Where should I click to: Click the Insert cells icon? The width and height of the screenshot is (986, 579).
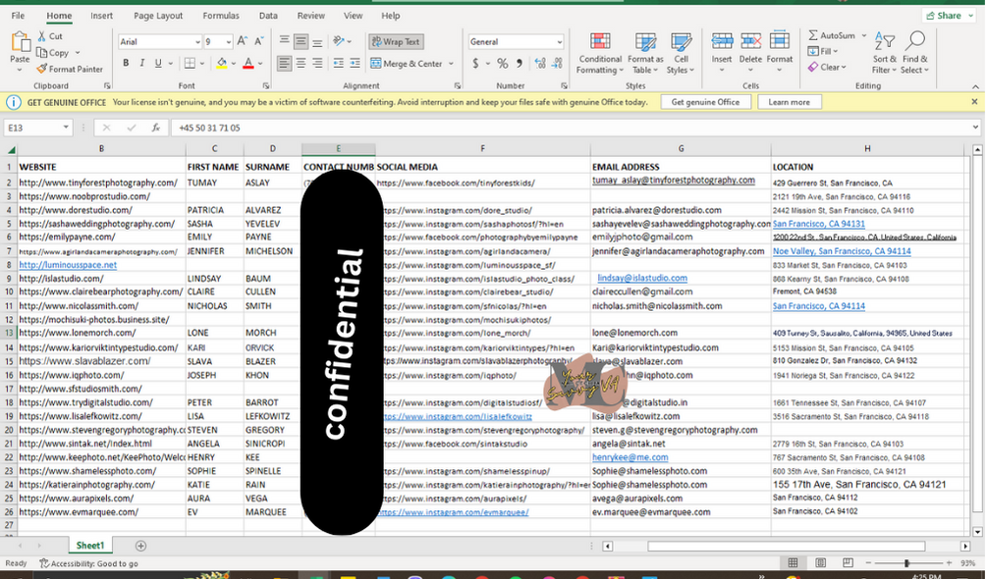pos(722,42)
